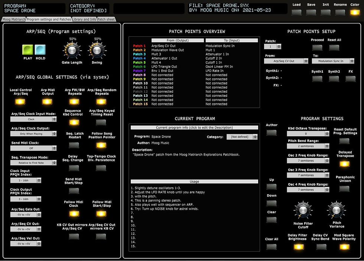Open Seq. Transpose Mode dropdown
364x261 pixels.
(x=33, y=163)
